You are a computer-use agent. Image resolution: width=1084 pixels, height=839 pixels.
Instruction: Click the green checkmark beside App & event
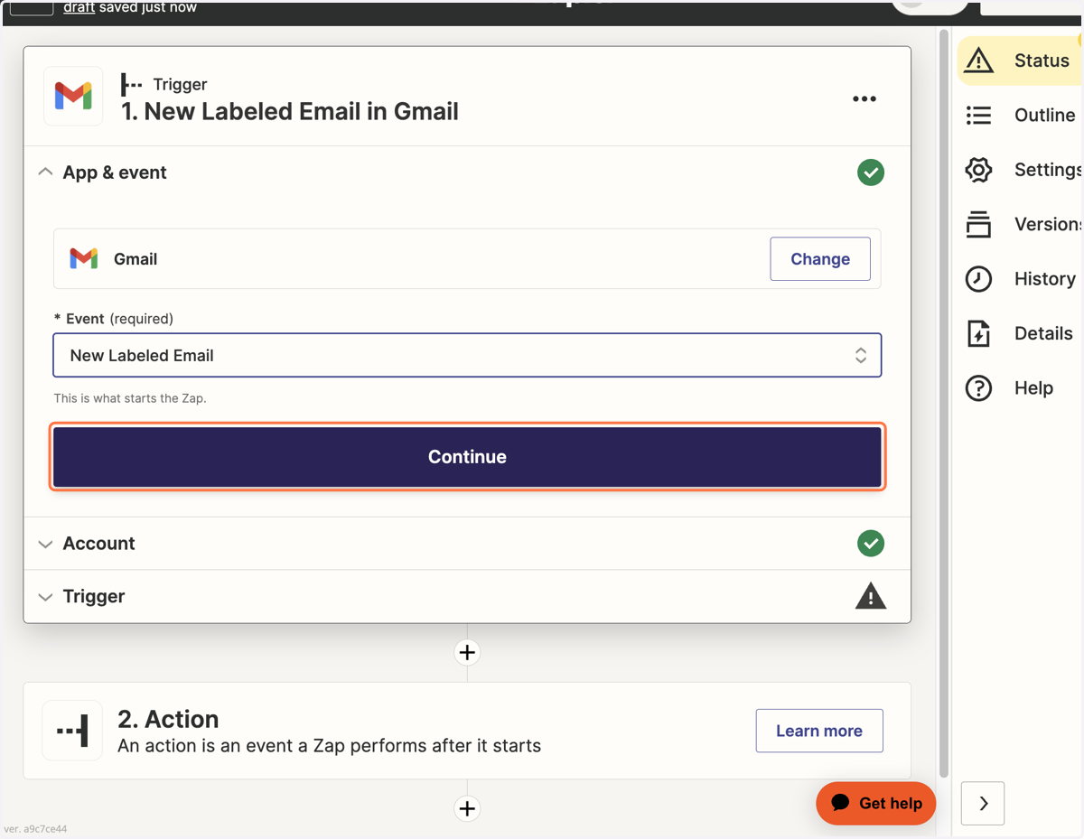point(871,172)
